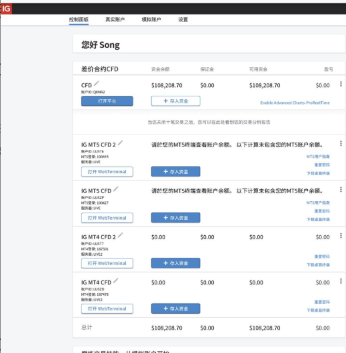Click 下载桌面终端 for IG MT4 CFD 2
Image resolution: width=346 pixels, height=353 pixels.
[x=318, y=265]
